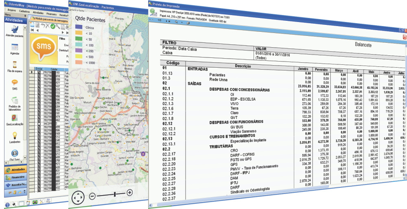
Task: Click tools wrench icon in bottom toolbar
Action: tap(42, 201)
